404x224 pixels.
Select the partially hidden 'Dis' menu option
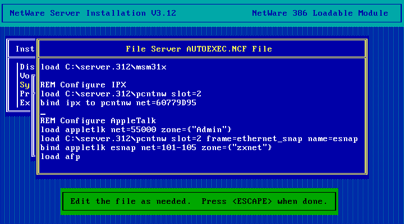point(27,67)
